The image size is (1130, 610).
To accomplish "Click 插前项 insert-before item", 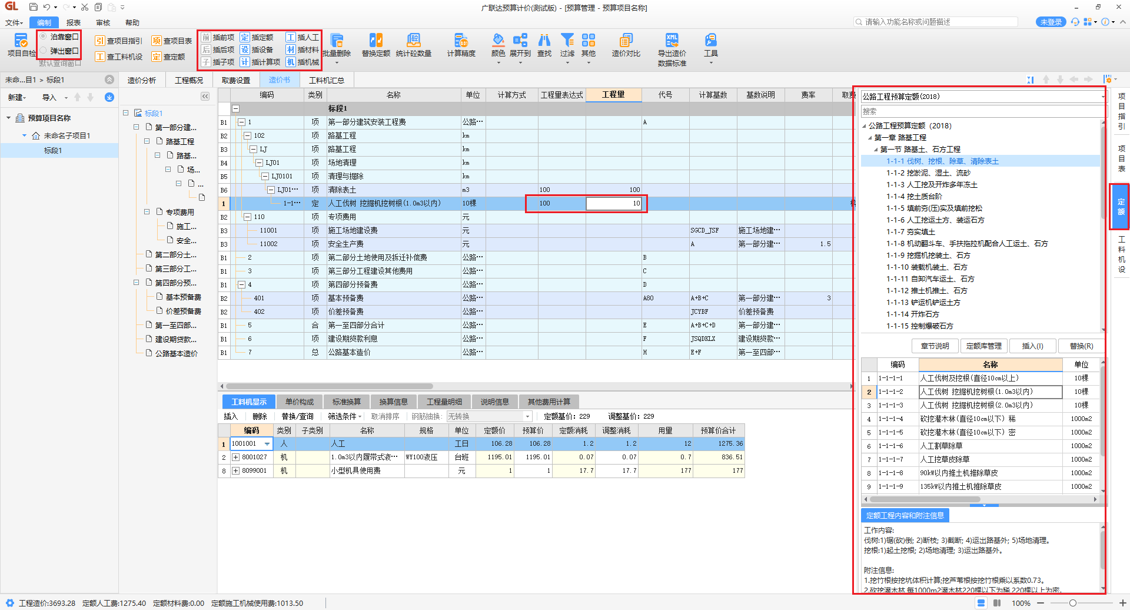I will 218,37.
